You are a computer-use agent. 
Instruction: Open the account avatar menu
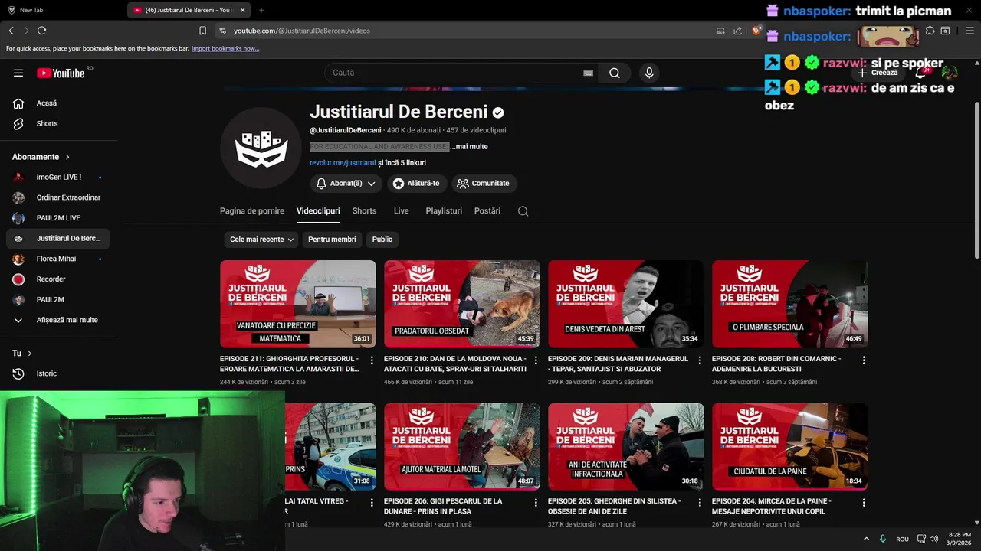pyautogui.click(x=950, y=73)
